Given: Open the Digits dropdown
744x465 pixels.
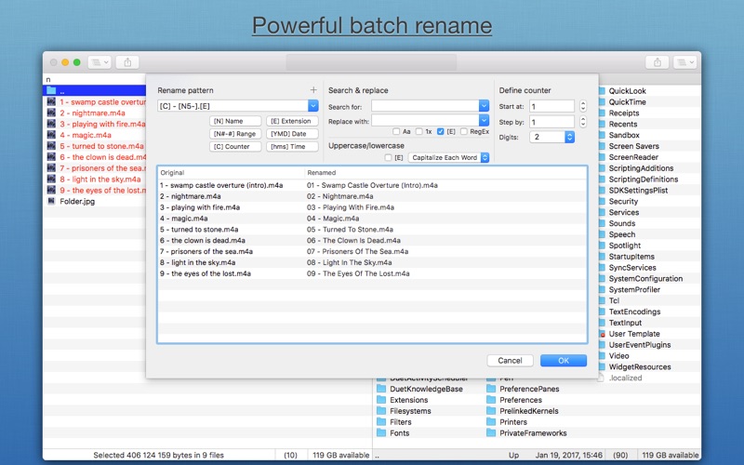Looking at the screenshot, I should [x=569, y=137].
